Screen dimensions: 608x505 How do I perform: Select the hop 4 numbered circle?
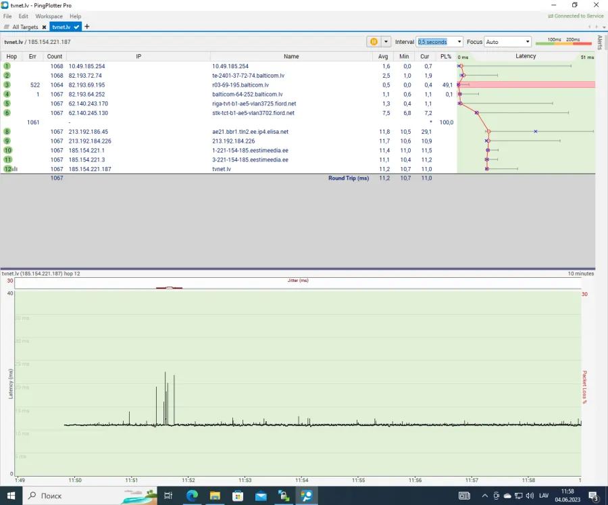[7, 94]
